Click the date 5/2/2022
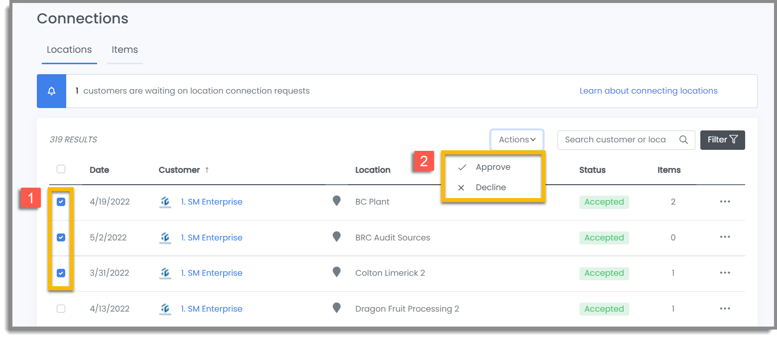The height and width of the screenshot is (339, 777). click(108, 238)
